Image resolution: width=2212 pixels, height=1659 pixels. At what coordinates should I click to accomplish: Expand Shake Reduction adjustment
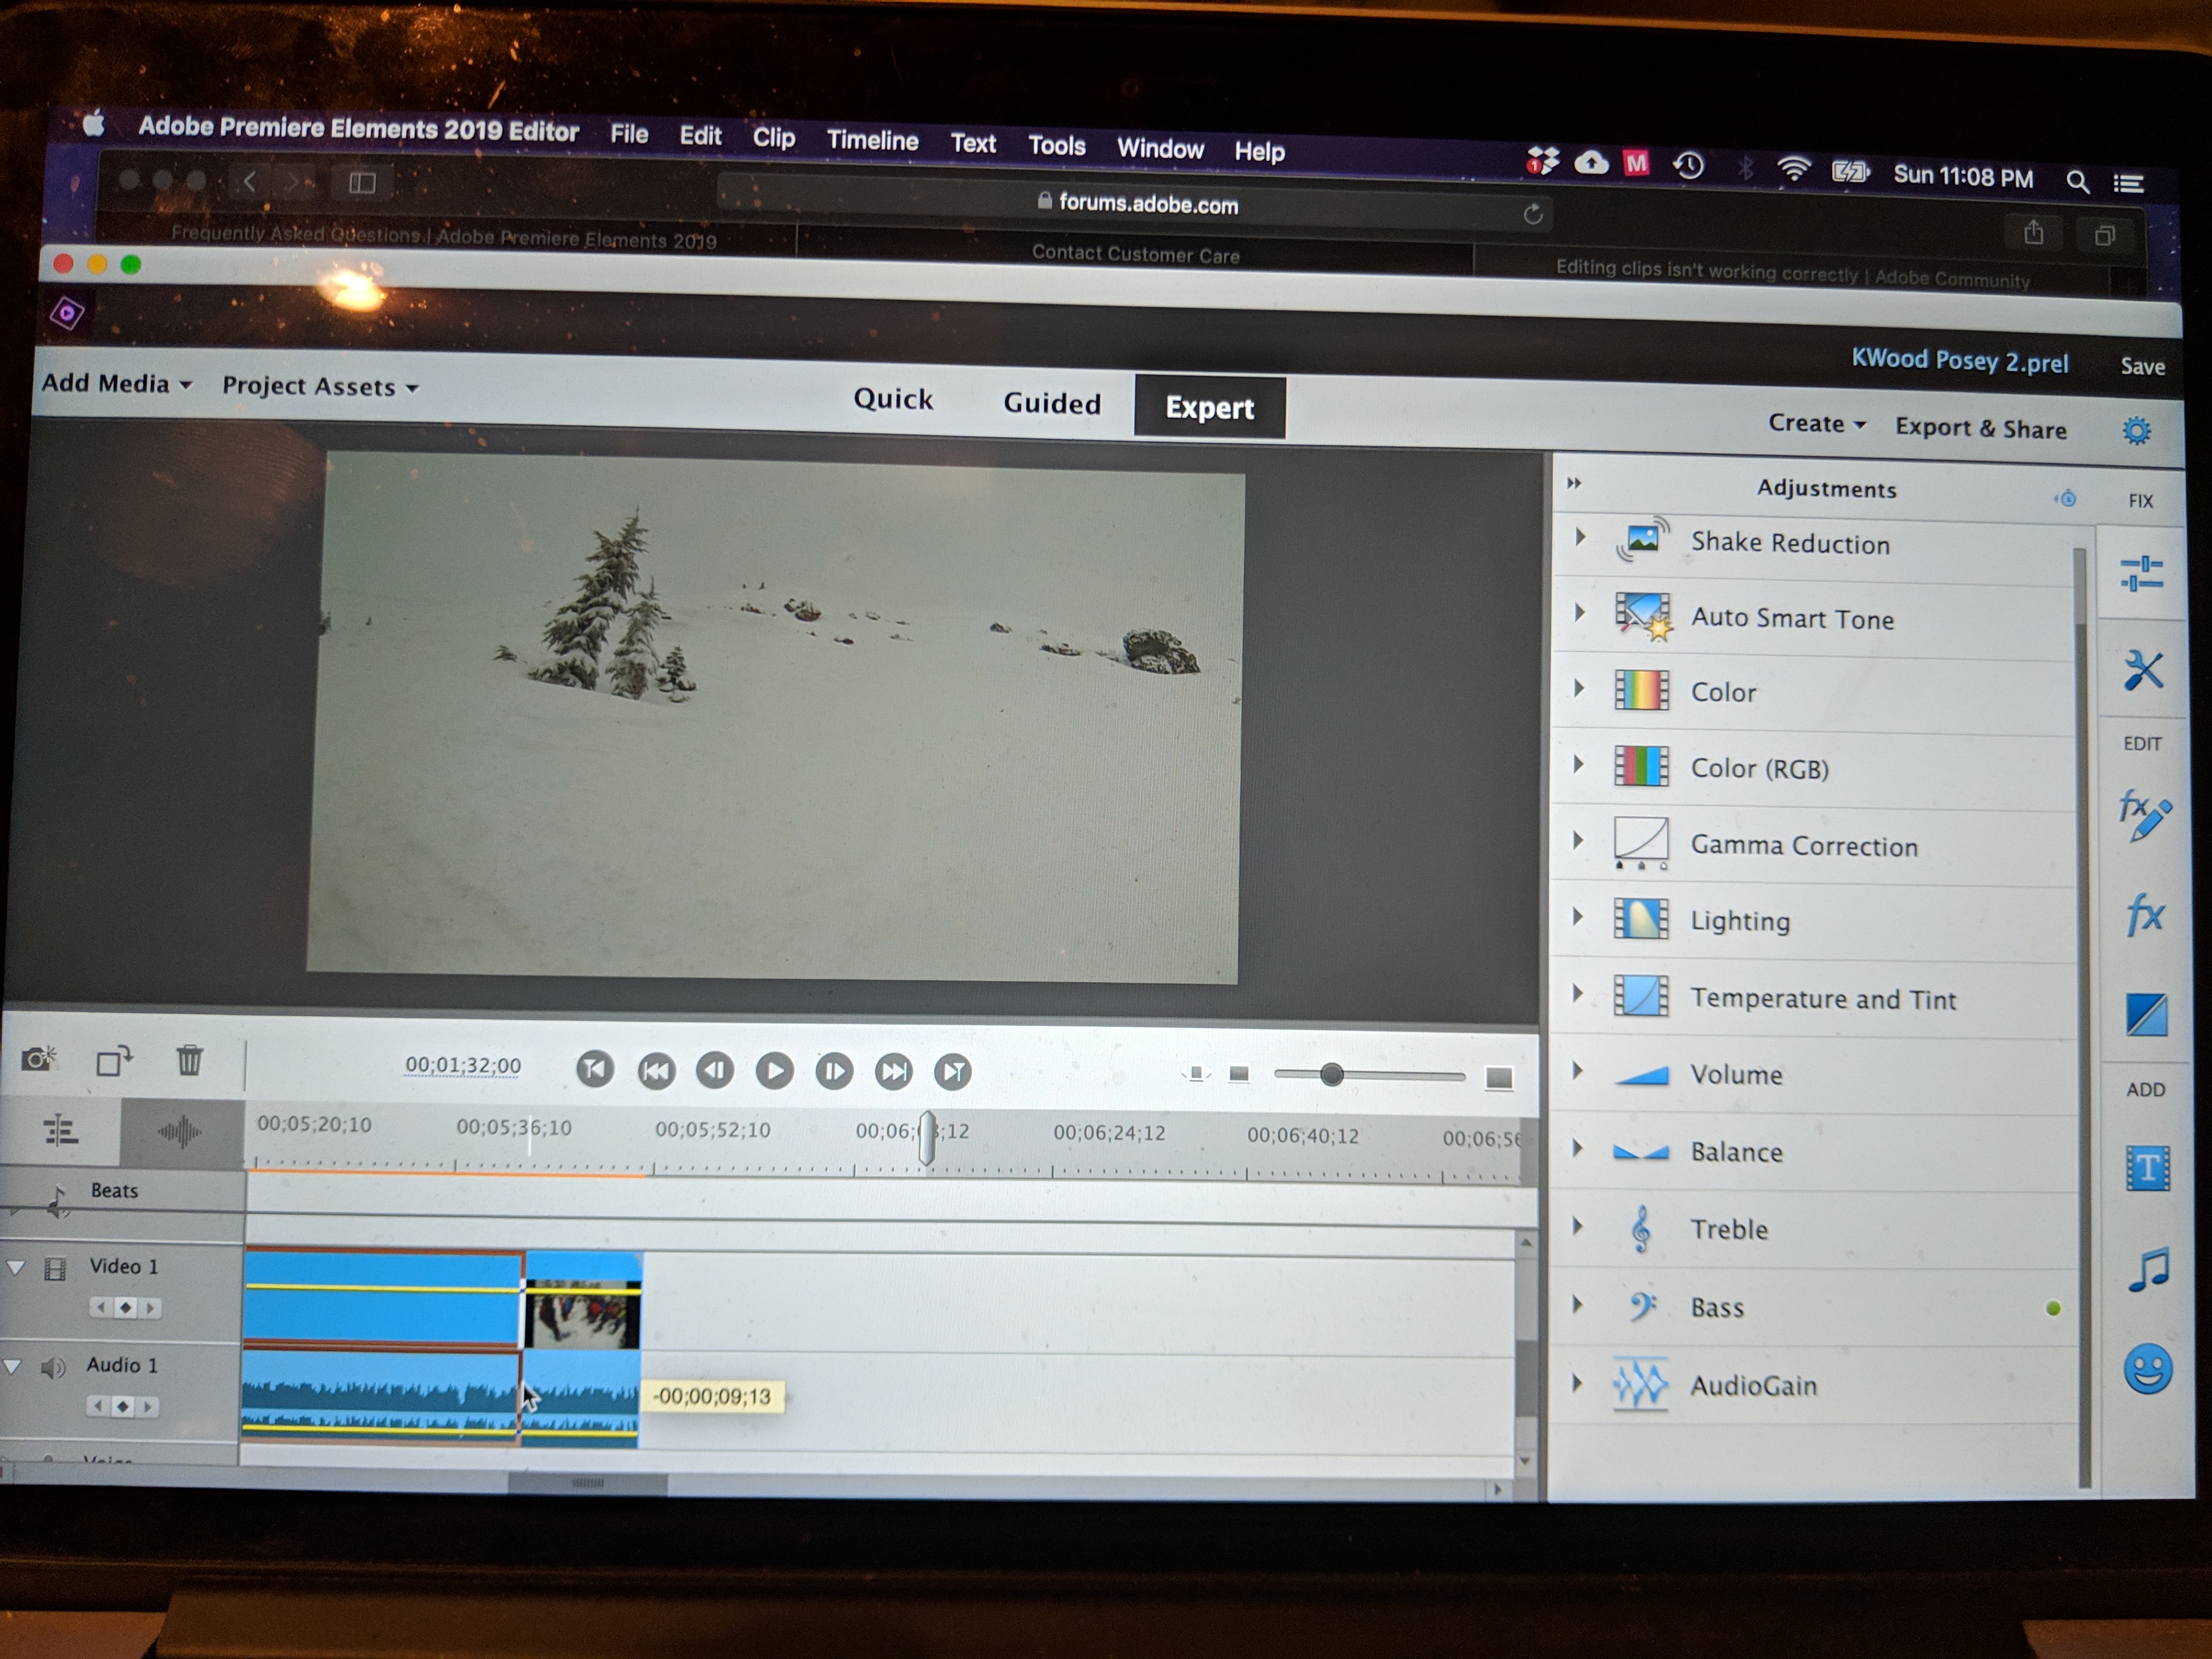tap(1580, 537)
